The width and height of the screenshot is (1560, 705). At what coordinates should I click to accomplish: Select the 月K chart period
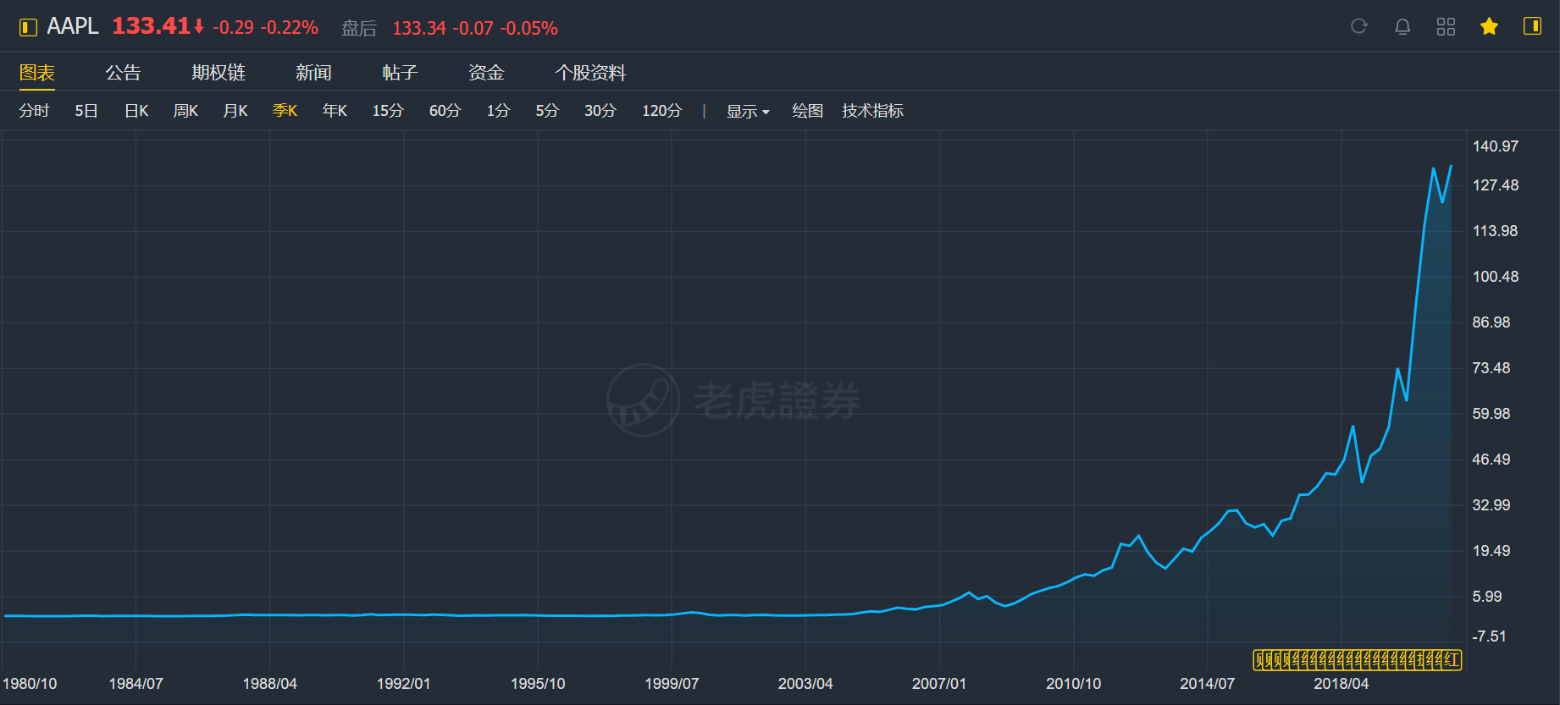(235, 111)
